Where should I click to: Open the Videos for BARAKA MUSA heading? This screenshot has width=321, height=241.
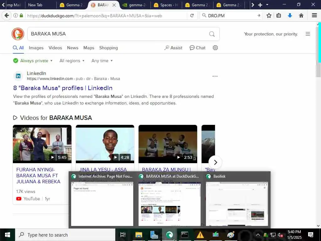[52, 118]
